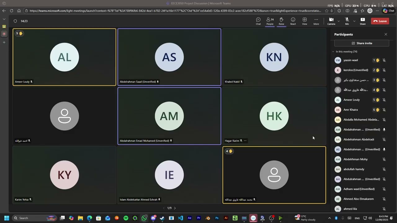Open Windows Start menu
Viewport: 397px width, 223px height.
coord(7,218)
